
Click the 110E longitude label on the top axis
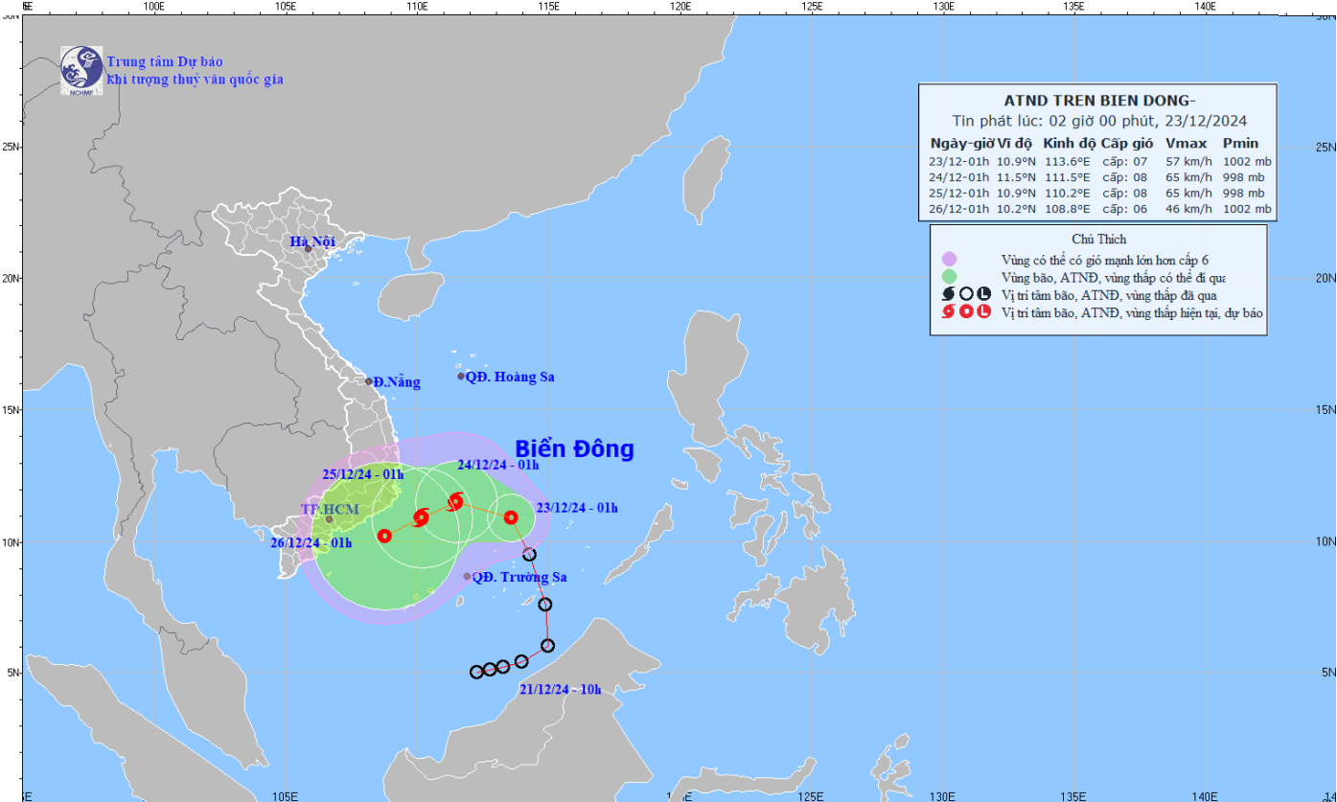point(416,7)
